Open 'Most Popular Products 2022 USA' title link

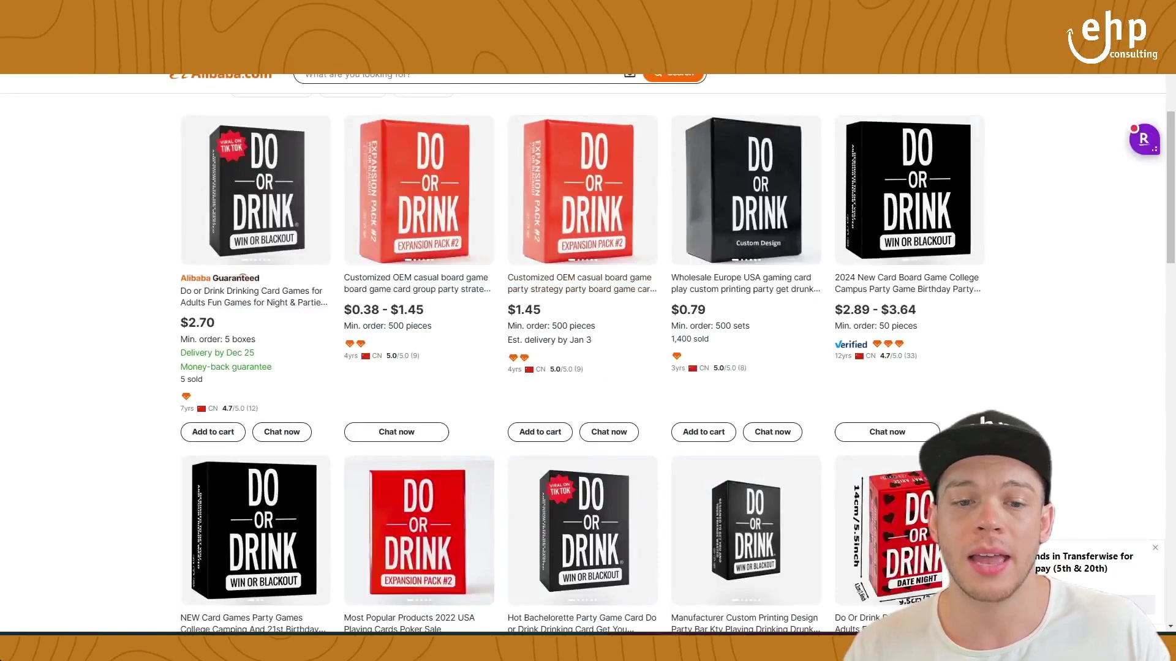(409, 623)
